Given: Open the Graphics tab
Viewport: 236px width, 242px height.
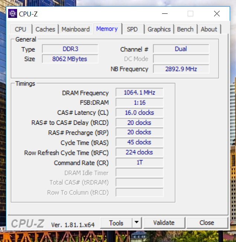Looking at the screenshot, I should 159,29.
